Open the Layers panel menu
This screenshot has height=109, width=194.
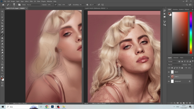click(192, 58)
